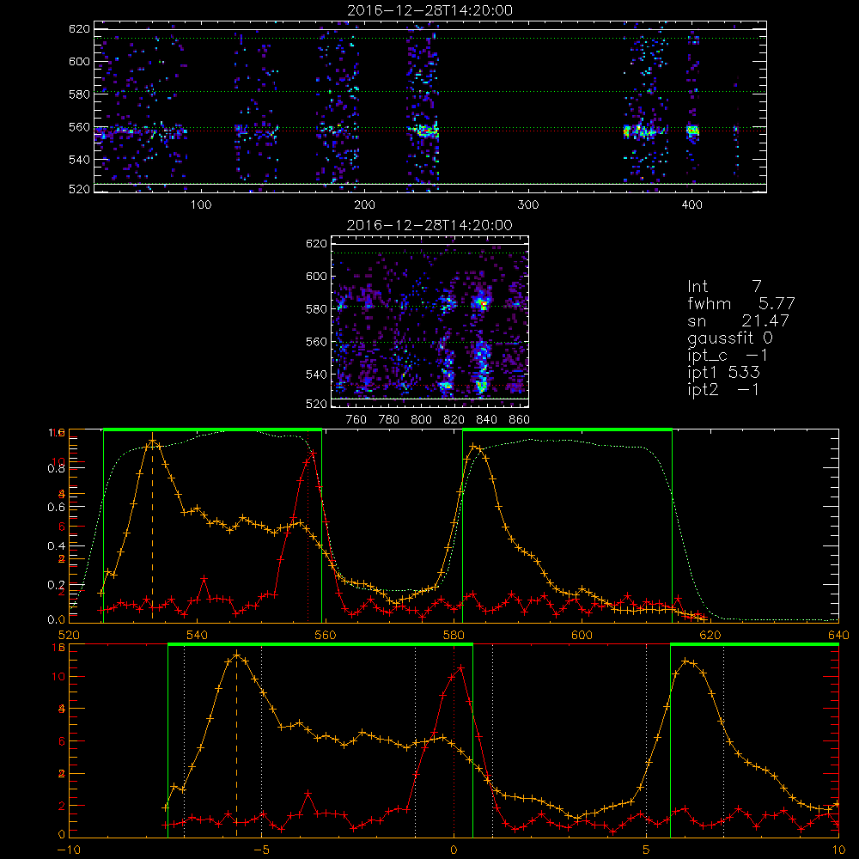Screen dimensions: 859x859
Task: Click x-axis label 560 of upper line plot
Action: pyautogui.click(x=326, y=635)
